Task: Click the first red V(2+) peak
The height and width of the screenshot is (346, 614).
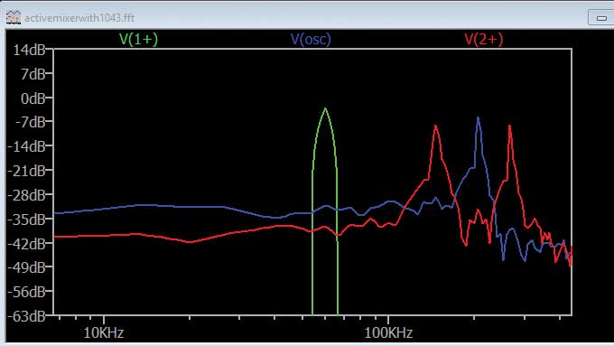Action: [435, 126]
